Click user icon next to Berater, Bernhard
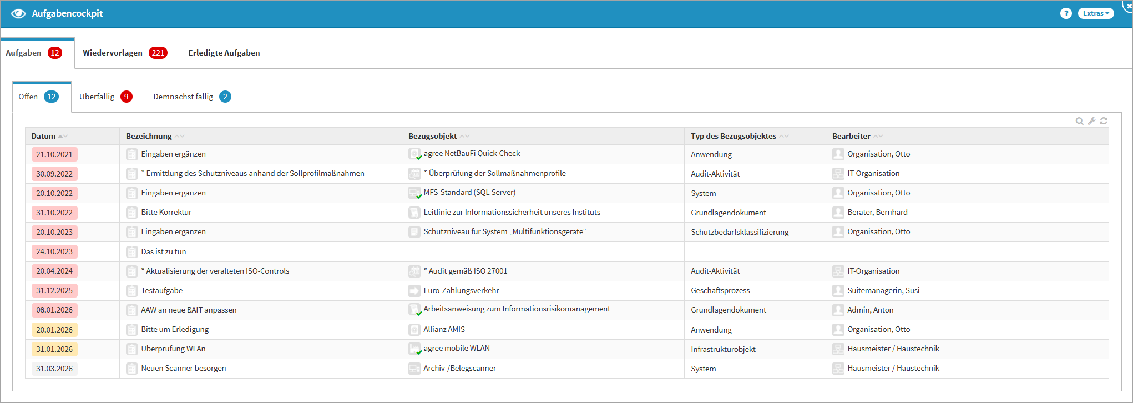The image size is (1133, 403). [838, 213]
